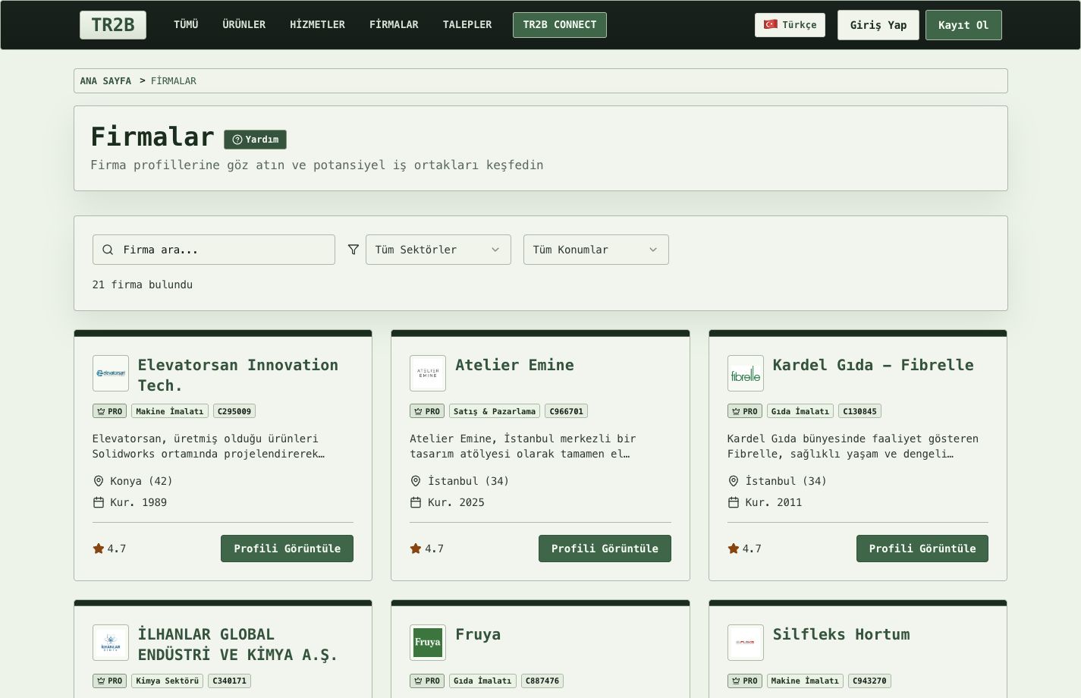The image size is (1081, 698).
Task: Go to the TÜMÜ nav item
Action: pos(186,25)
